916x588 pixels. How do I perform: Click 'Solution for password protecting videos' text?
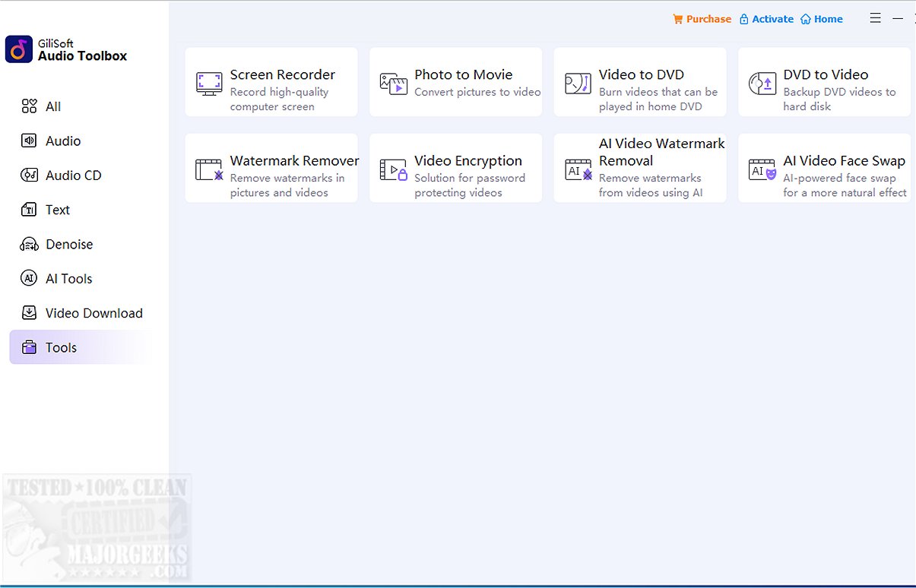[x=470, y=185]
